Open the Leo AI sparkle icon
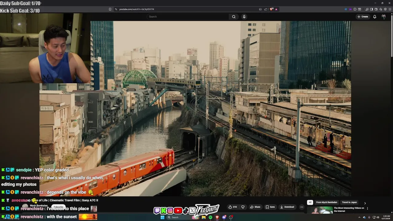 (381, 9)
